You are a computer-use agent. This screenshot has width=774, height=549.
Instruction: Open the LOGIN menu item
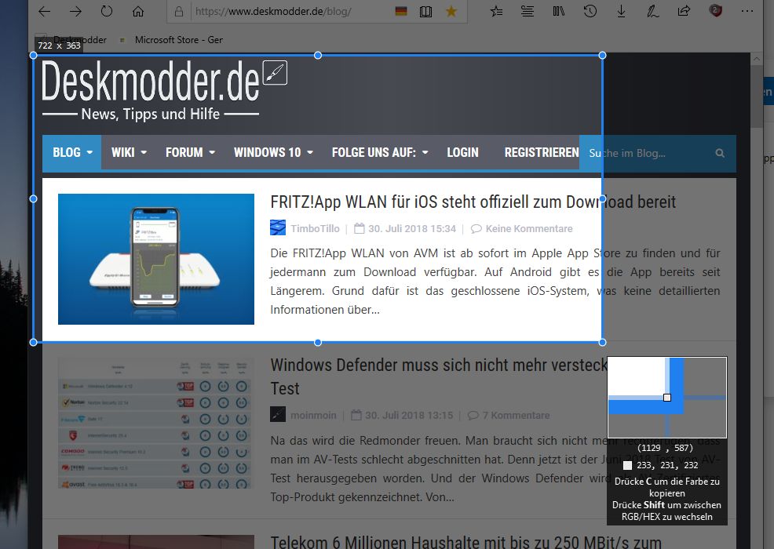tap(462, 152)
